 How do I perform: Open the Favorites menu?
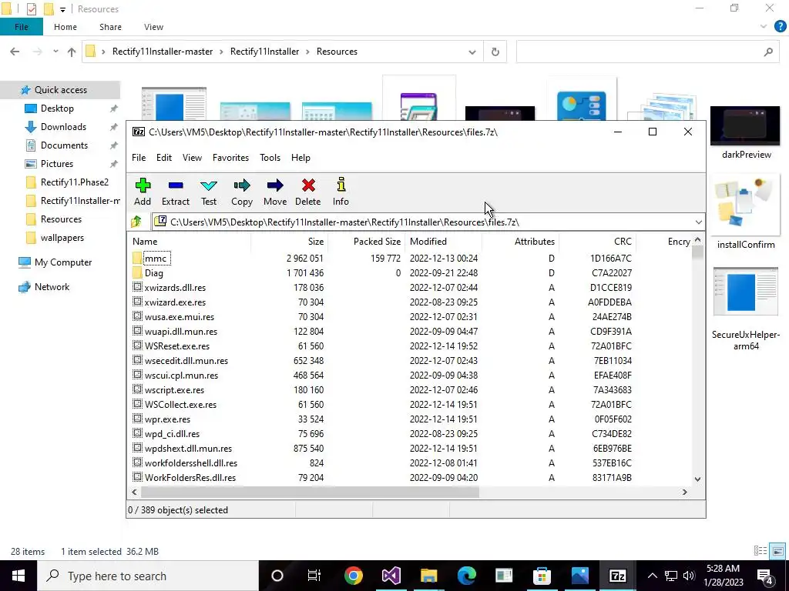230,157
